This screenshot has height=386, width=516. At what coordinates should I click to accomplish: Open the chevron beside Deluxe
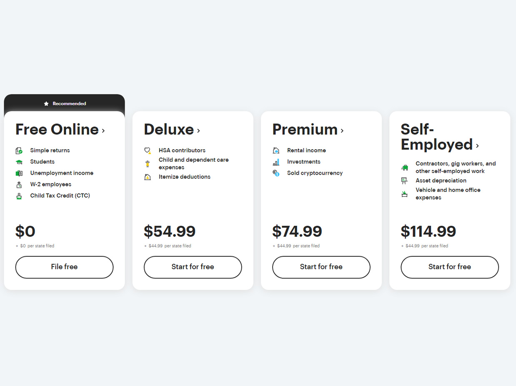tap(198, 131)
